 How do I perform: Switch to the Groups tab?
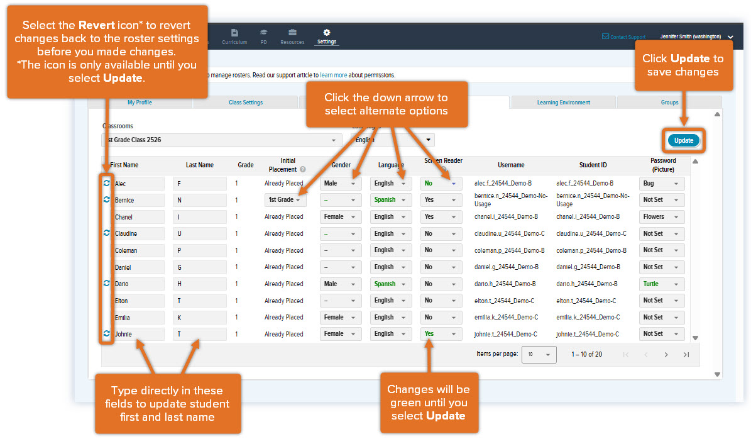pos(669,102)
